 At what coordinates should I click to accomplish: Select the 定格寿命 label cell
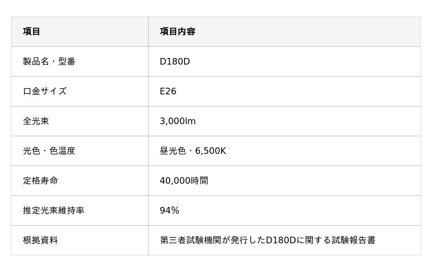pyautogui.click(x=80, y=180)
